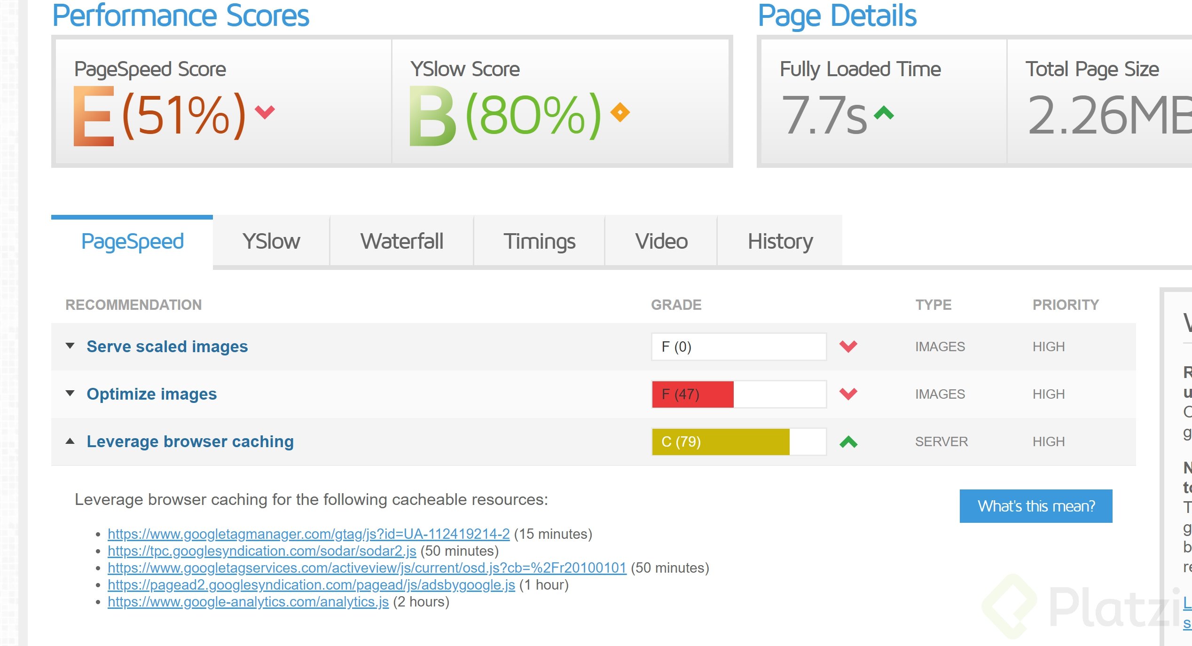Screen dimensions: 1192x646
Task: Open the google-analytics analytics.js link
Action: point(248,602)
